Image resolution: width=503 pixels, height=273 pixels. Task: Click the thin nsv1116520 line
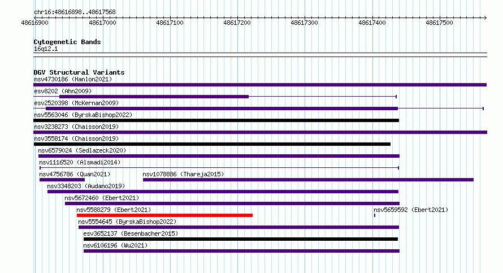219,168
